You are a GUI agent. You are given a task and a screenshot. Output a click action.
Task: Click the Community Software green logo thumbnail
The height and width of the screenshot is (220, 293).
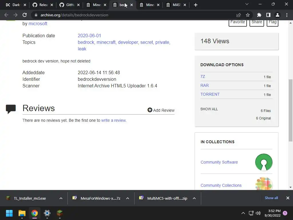click(264, 162)
